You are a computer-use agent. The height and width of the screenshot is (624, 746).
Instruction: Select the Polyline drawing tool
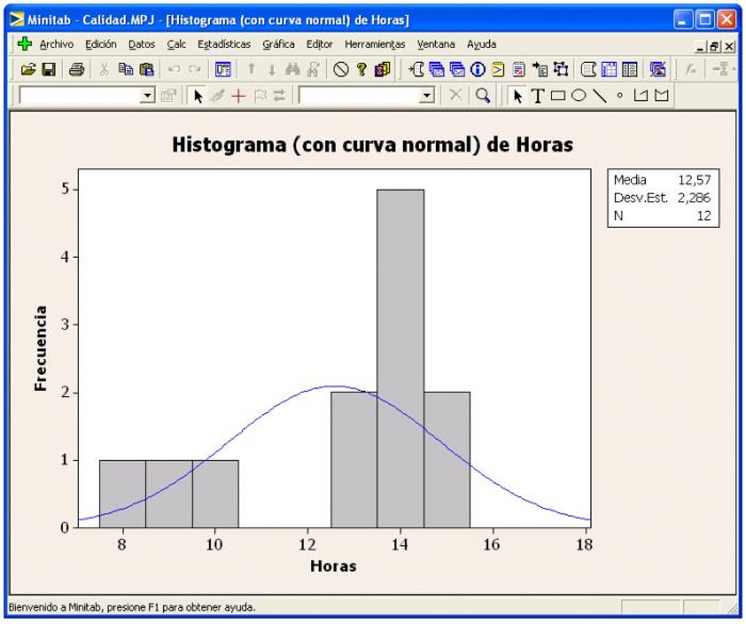pyautogui.click(x=641, y=96)
